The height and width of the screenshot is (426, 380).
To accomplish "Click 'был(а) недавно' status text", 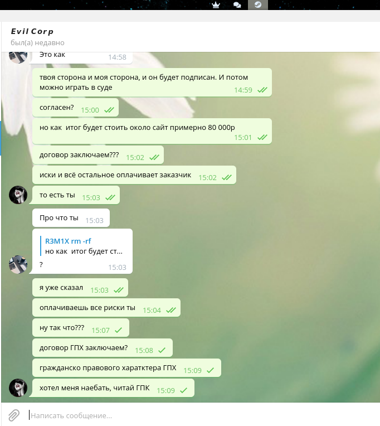I will (x=37, y=42).
